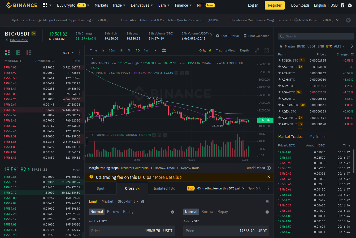Select the 4H chart interval
Image resolution: width=356 pixels, height=238 pixels.
tap(129, 50)
